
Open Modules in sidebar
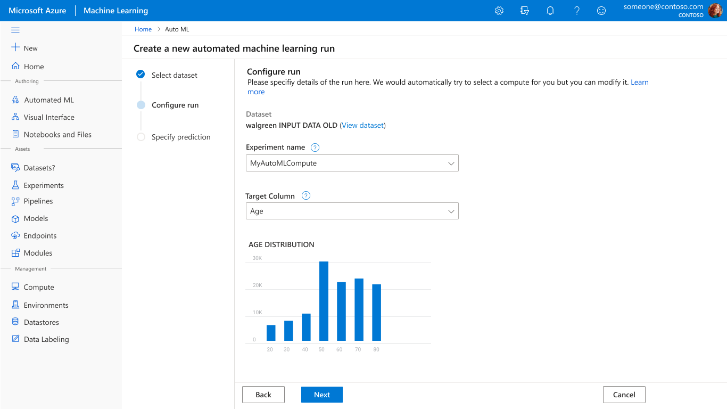pos(38,253)
